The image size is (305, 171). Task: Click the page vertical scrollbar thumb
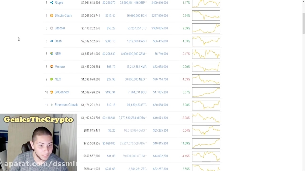coord(303,23)
